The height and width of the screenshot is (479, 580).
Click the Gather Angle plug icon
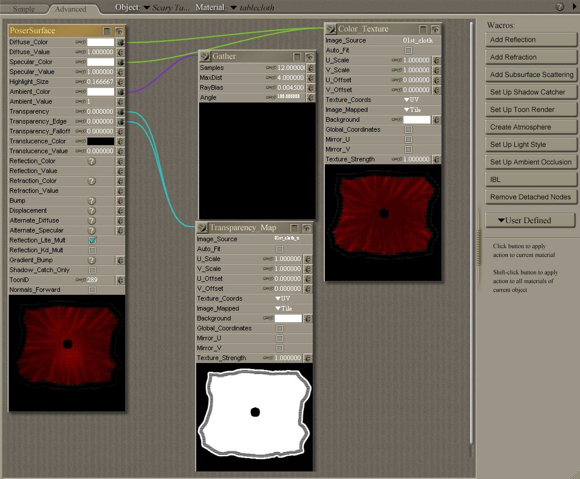click(x=311, y=98)
